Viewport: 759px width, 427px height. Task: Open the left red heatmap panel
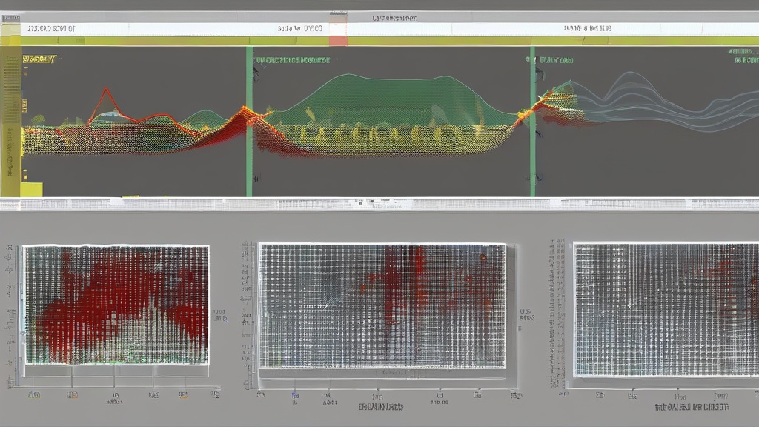[x=116, y=305]
